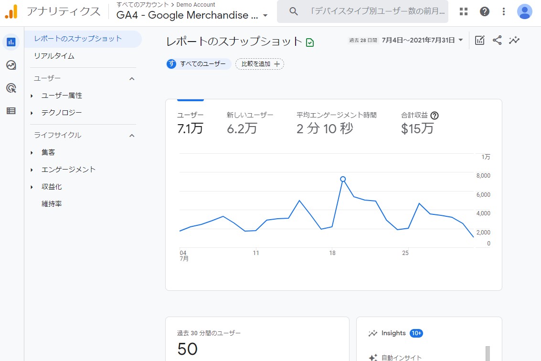
Task: Select the 新しいユーザー metric tab
Action: 250,123
